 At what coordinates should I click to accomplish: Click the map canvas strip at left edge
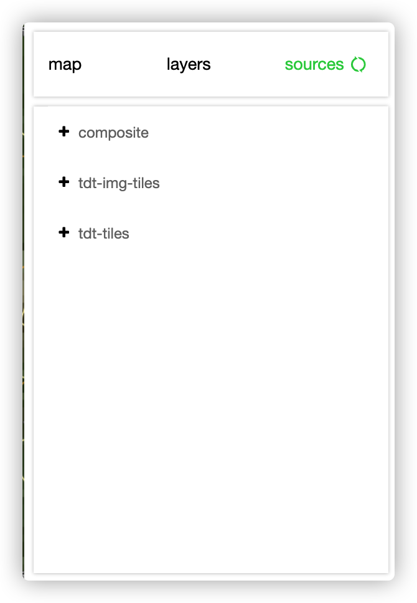24,301
